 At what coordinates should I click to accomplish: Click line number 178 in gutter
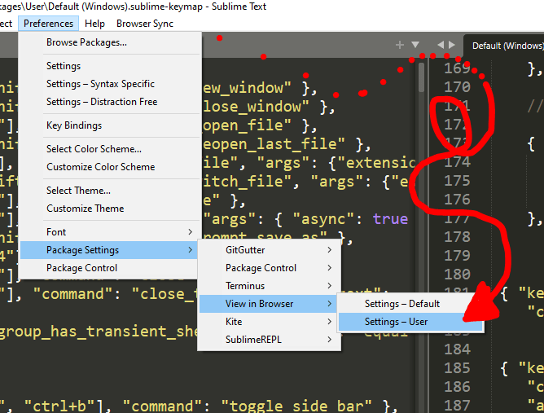point(457,237)
